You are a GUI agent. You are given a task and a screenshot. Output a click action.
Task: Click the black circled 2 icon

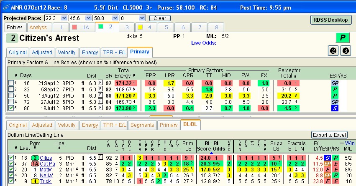pos(333,51)
